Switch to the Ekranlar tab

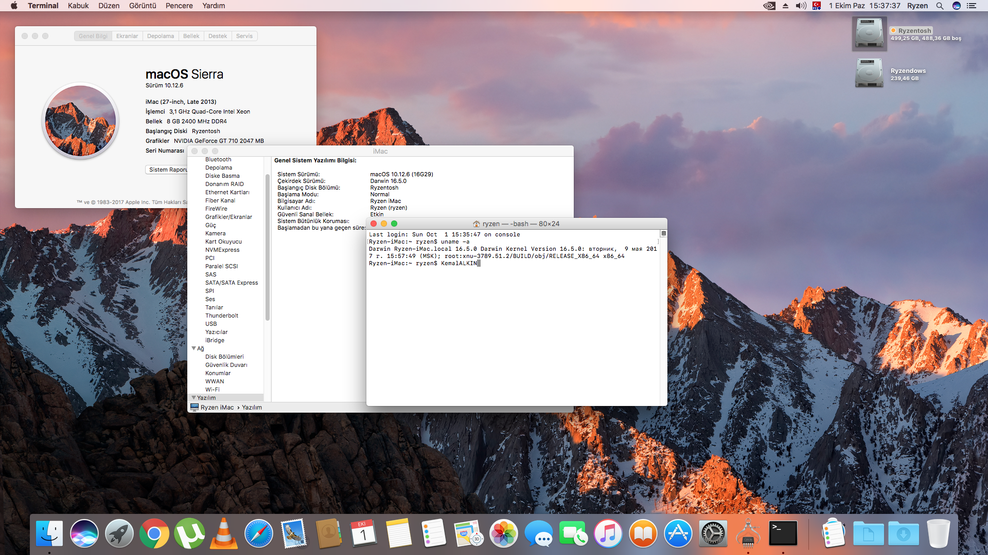(127, 36)
